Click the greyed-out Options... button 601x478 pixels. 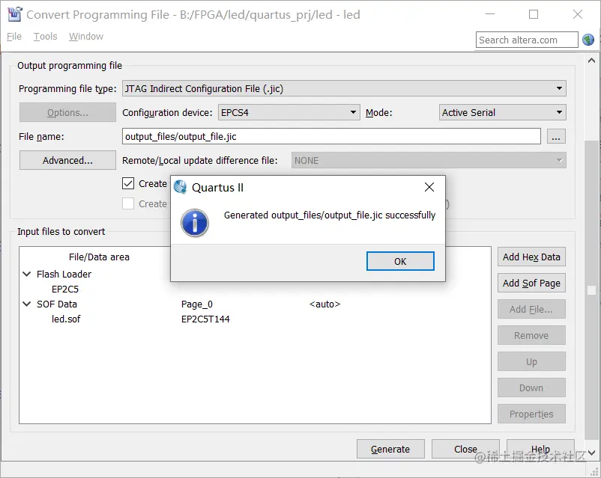pyautogui.click(x=67, y=112)
